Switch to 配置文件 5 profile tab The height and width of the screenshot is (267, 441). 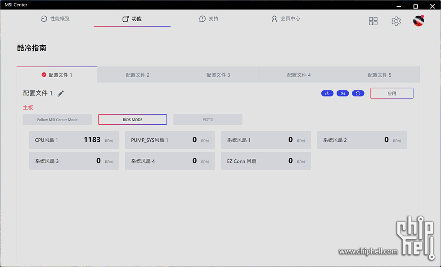coord(379,75)
